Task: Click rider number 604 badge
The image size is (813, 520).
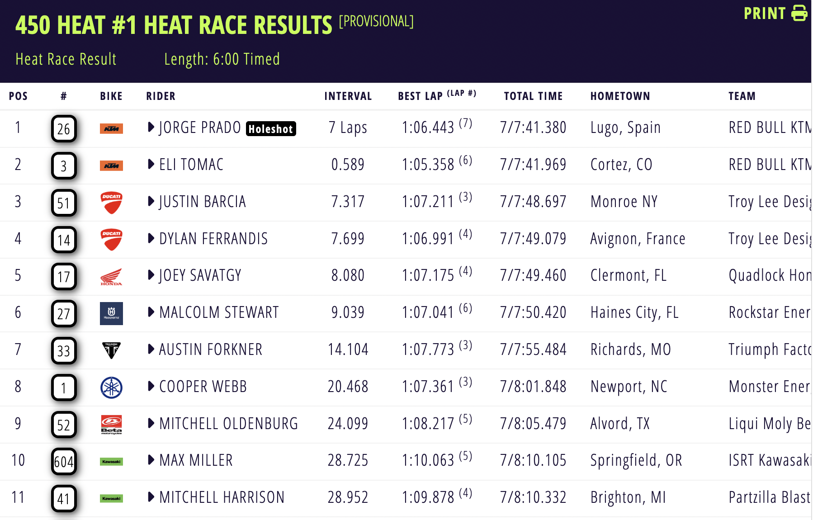Action: point(64,462)
